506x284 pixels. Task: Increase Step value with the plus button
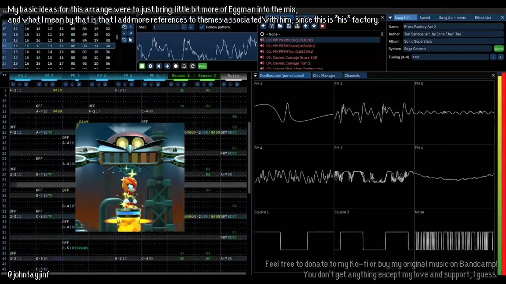[x=191, y=27]
